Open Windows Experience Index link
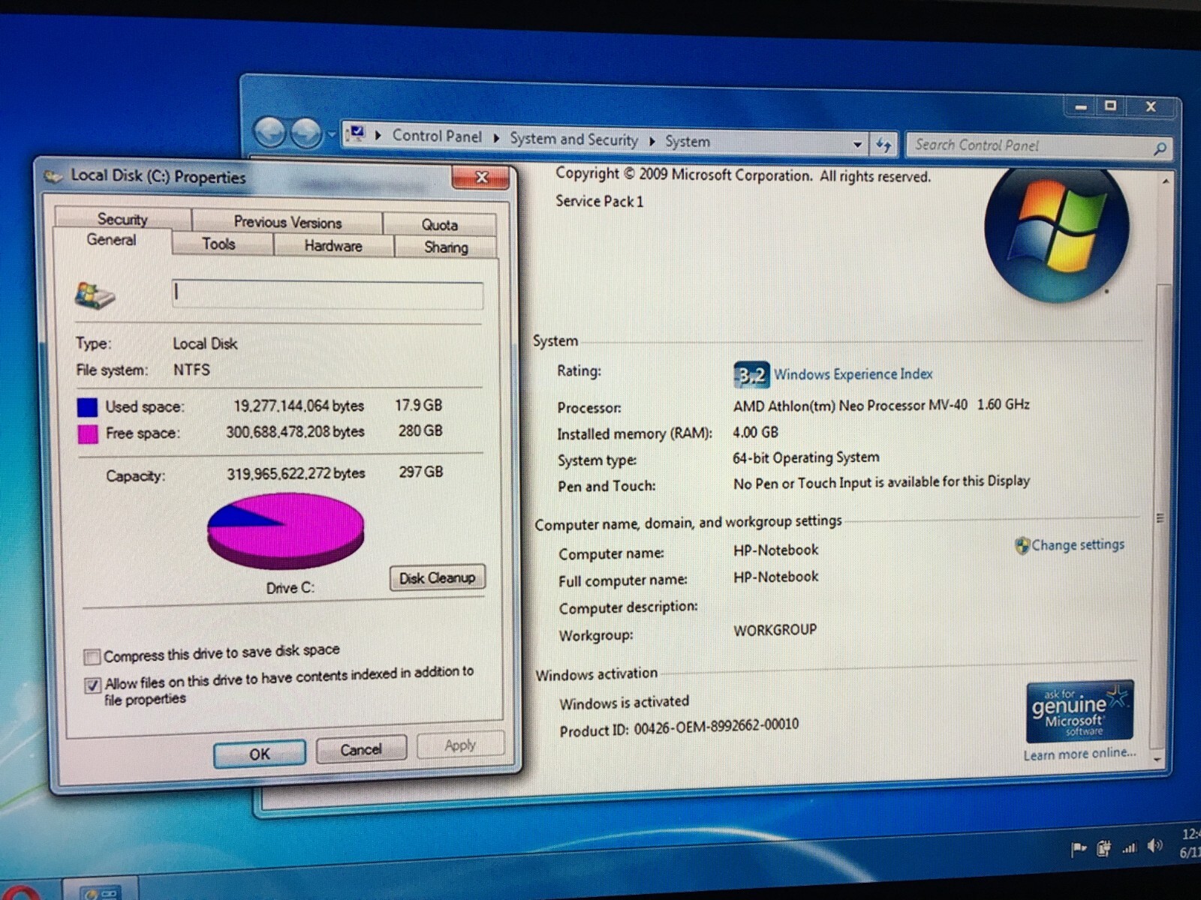 (x=853, y=373)
